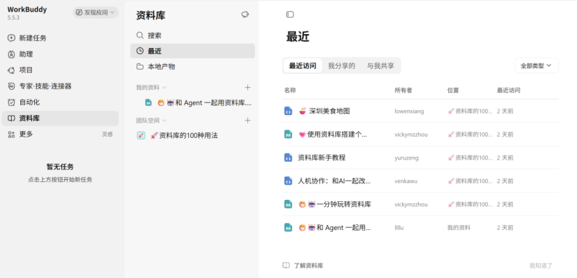Viewport: 577px width, 278px height.
Task: Switch to 最近访问 tab
Action: pos(302,65)
